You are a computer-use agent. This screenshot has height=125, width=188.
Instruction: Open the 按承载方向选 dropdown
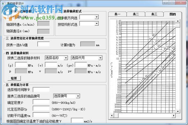pos(97,17)
